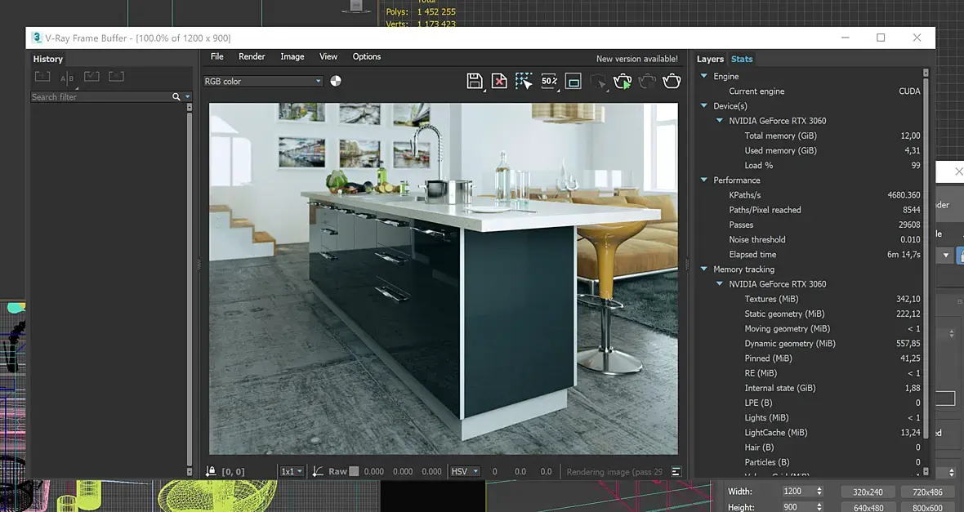Toggle the Link VFB to PhysCam frame icon

(x=573, y=81)
